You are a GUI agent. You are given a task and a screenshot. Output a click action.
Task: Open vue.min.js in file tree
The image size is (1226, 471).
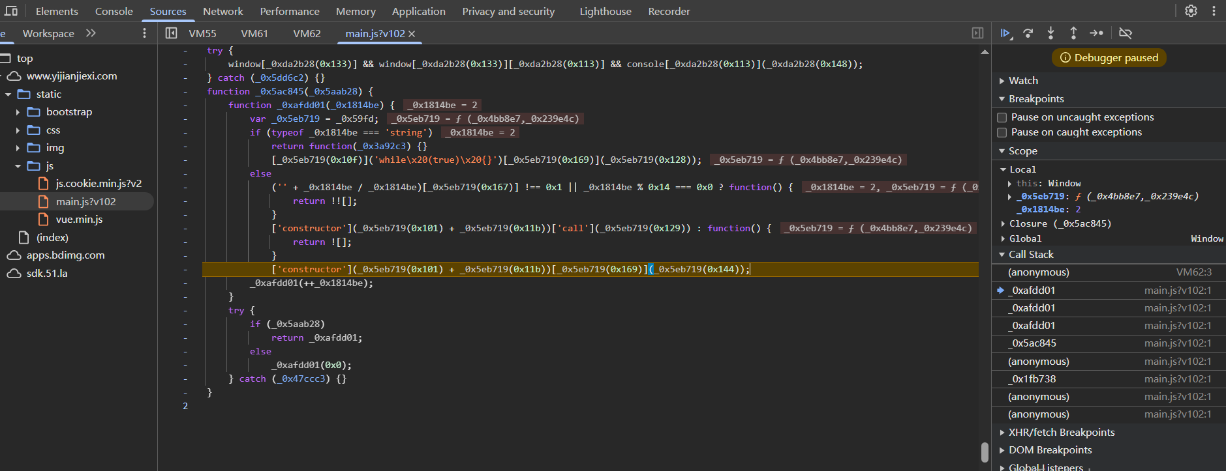pos(79,220)
